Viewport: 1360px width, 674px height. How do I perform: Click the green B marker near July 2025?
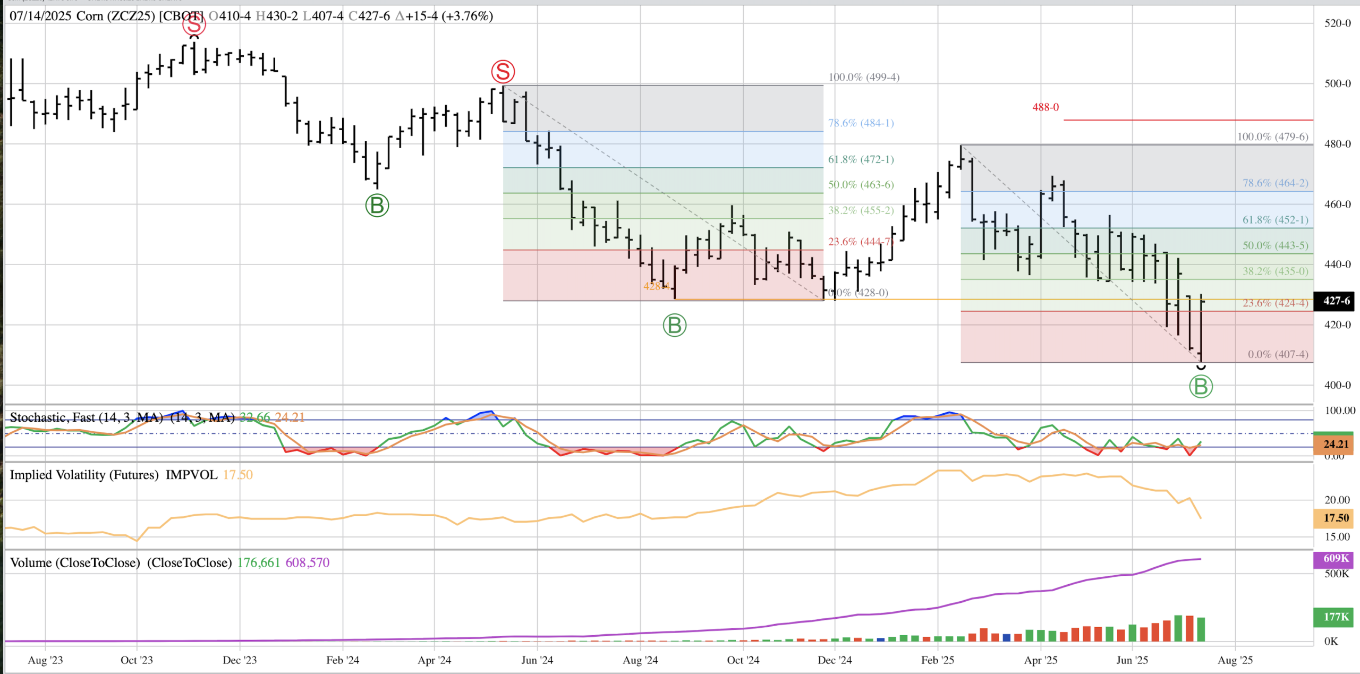[1201, 387]
